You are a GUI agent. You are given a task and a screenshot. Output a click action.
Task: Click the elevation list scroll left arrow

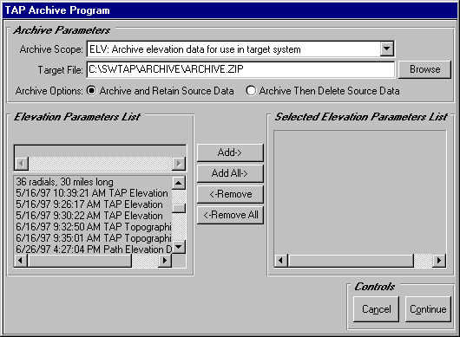point(21,260)
